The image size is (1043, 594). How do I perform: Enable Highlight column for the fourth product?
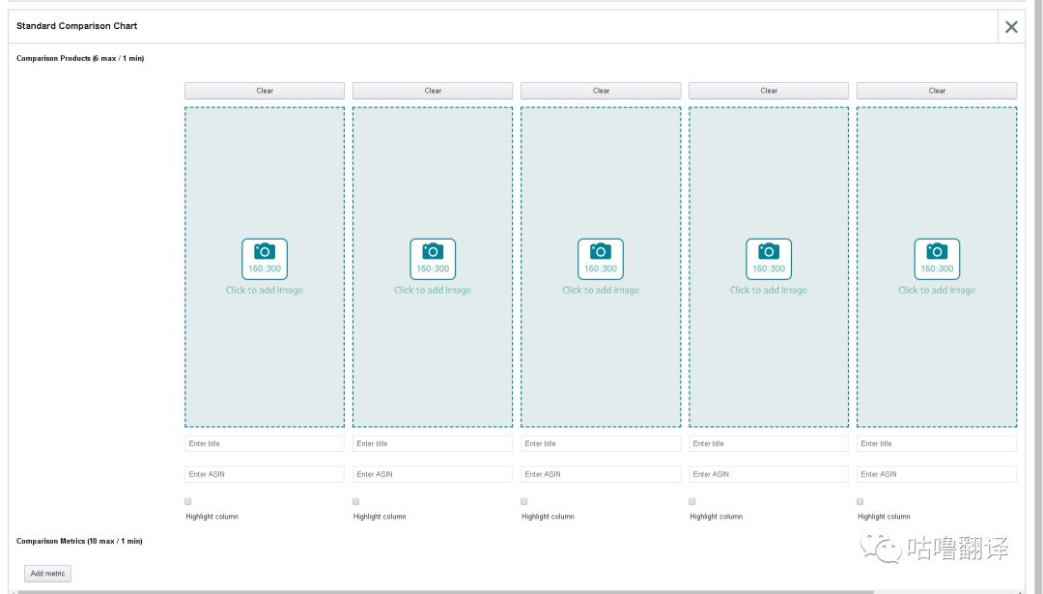[x=691, y=501]
